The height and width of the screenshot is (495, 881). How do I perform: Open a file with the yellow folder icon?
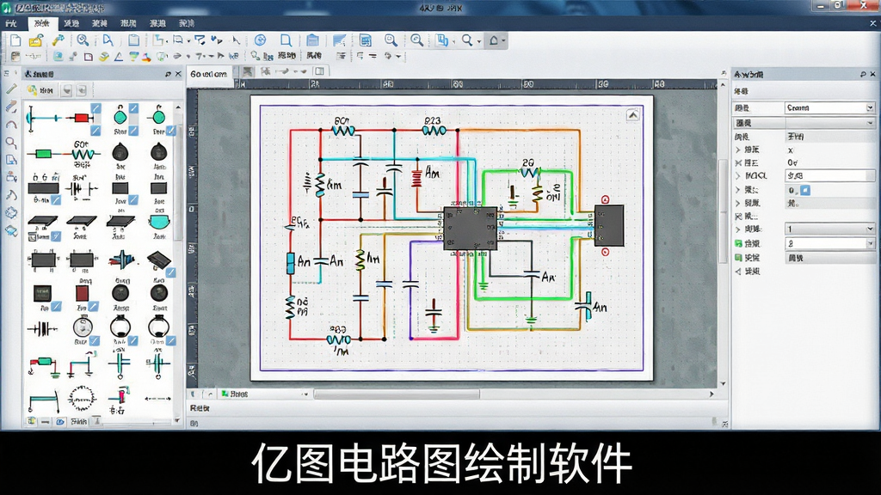pyautogui.click(x=36, y=40)
